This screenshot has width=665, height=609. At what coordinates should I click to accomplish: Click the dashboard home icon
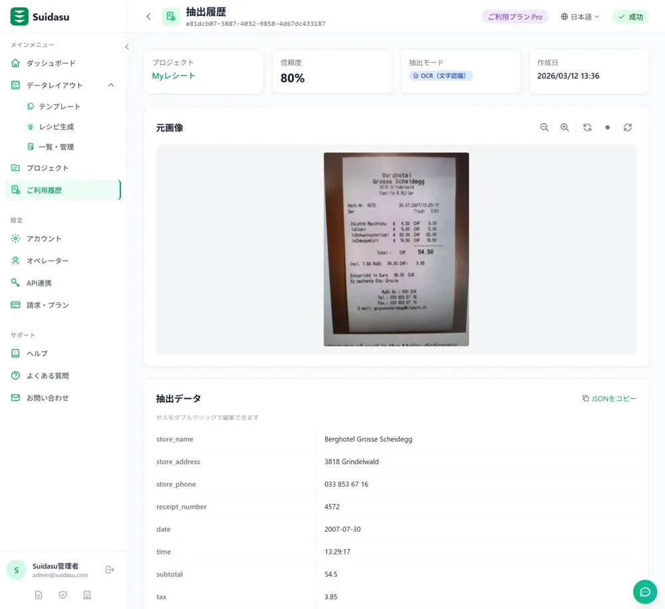pyautogui.click(x=15, y=63)
